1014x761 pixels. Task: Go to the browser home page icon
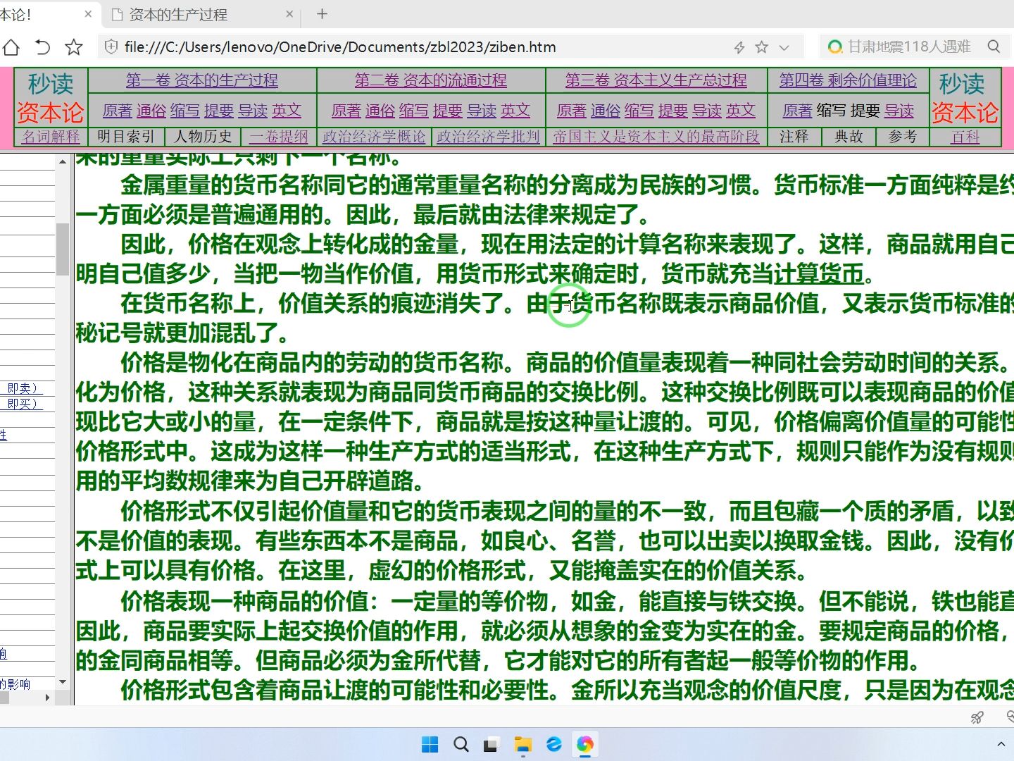pyautogui.click(x=11, y=47)
